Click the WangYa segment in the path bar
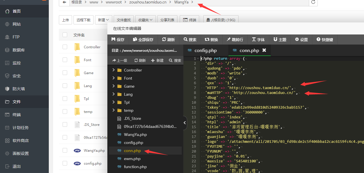This screenshot has width=364, height=173. point(182,2)
